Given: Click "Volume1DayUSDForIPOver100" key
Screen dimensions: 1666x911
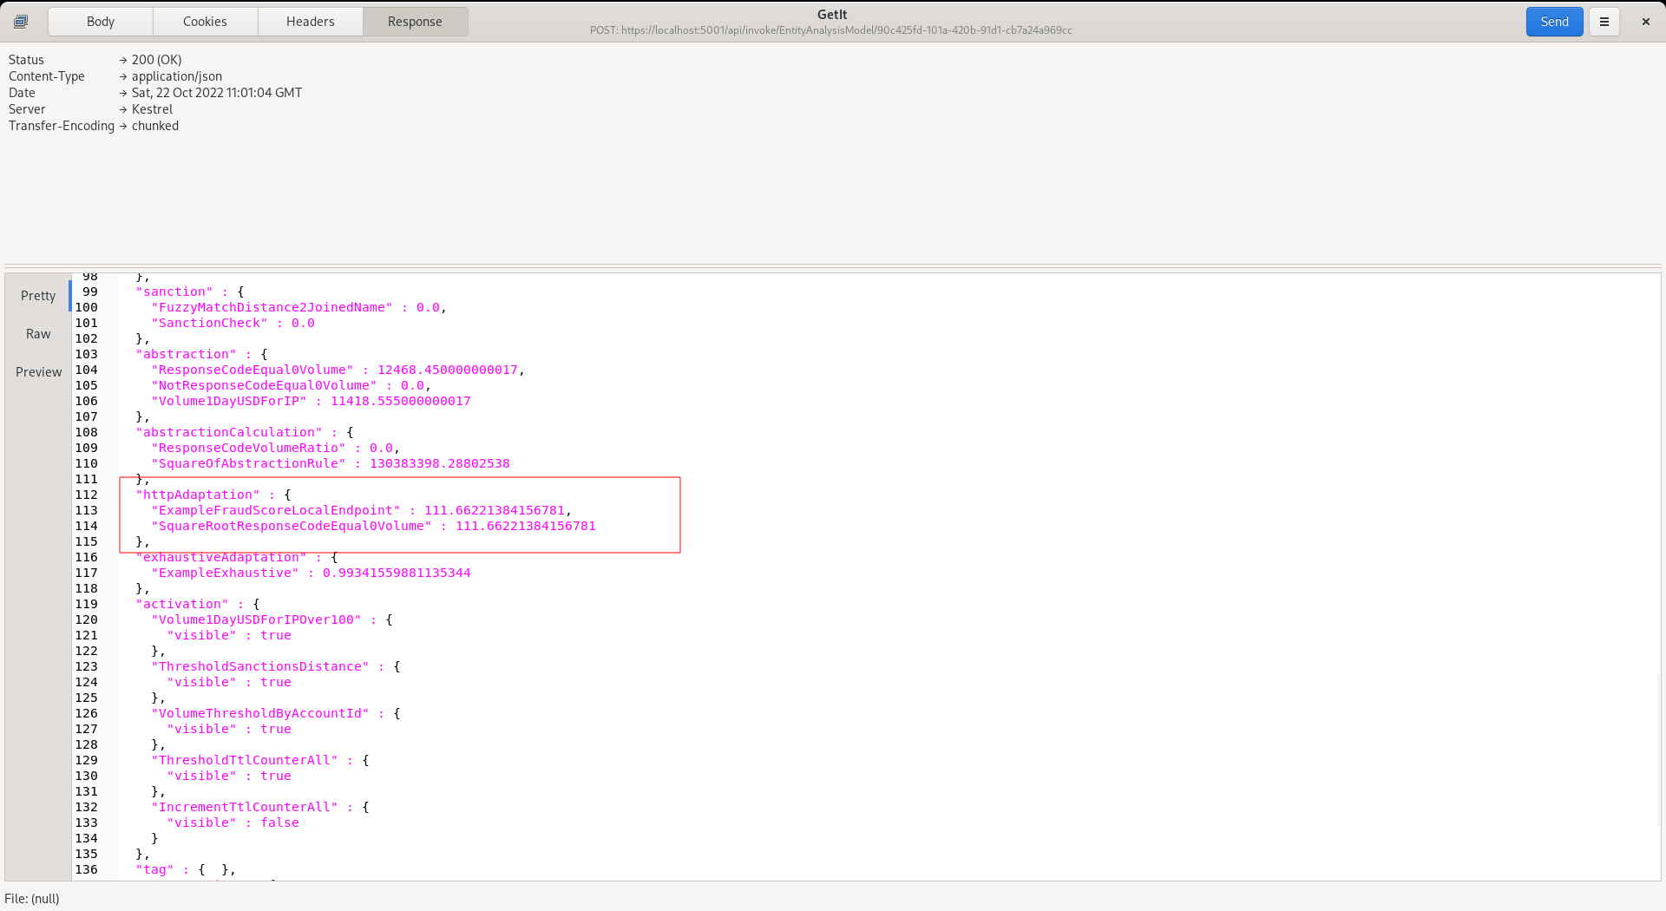Looking at the screenshot, I should pyautogui.click(x=256, y=620).
